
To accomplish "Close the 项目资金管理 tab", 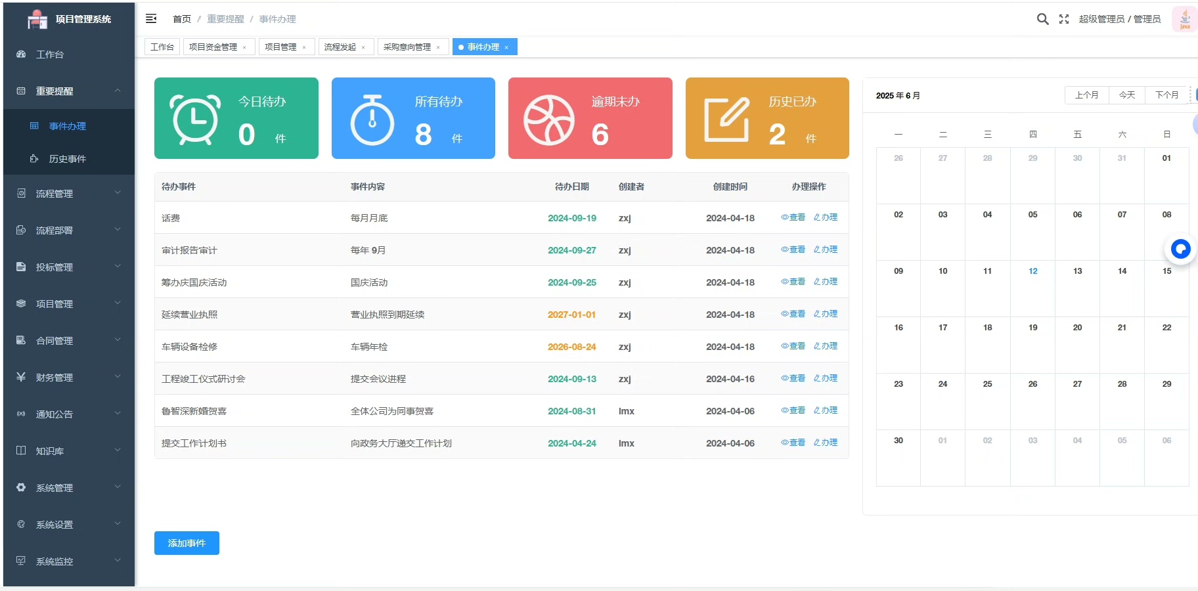I will click(244, 47).
